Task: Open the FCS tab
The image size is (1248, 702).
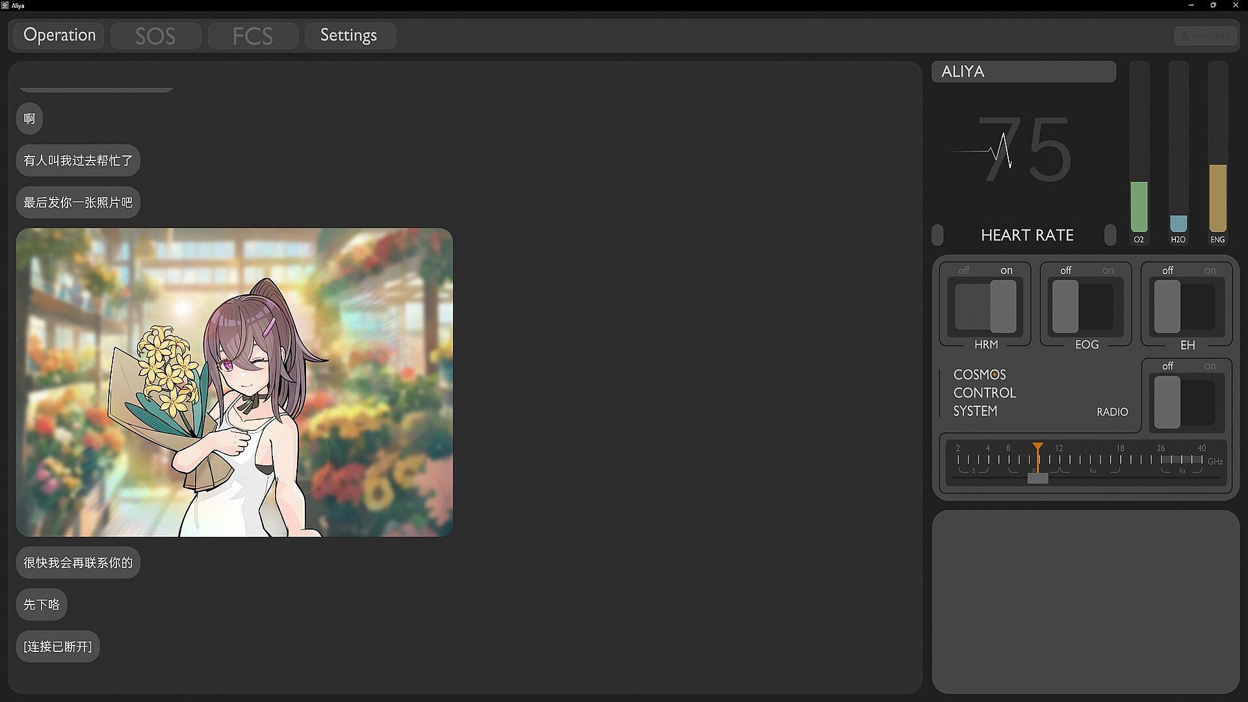Action: click(253, 36)
